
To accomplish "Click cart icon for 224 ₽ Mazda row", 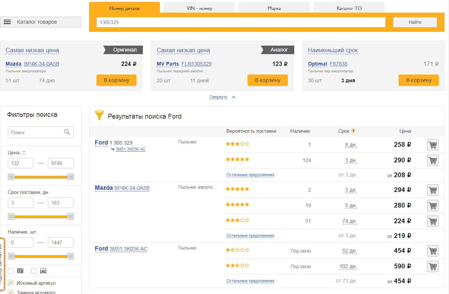I will click(x=433, y=221).
